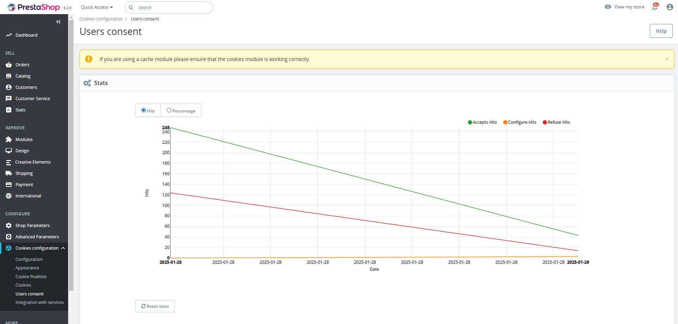
Task: Click the notifications bell icon
Action: coord(655,7)
